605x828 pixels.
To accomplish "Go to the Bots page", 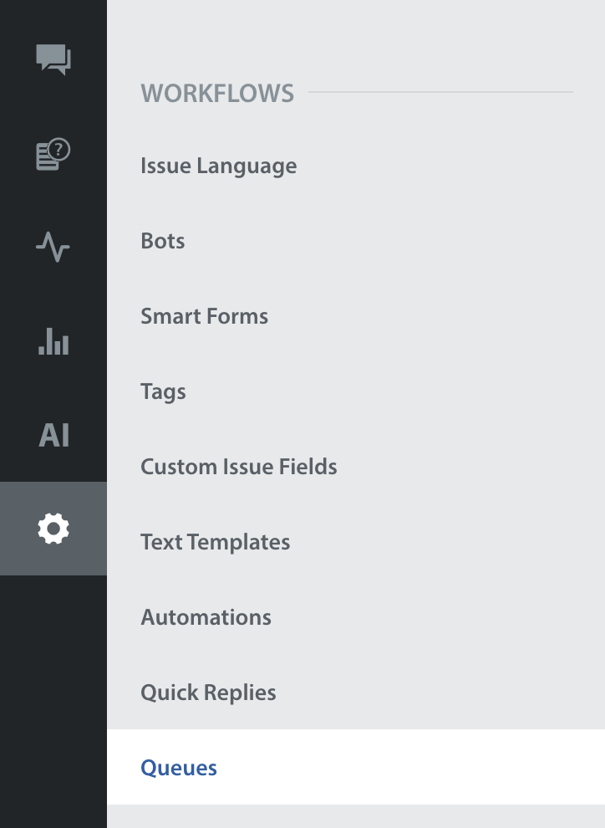I will (x=163, y=241).
